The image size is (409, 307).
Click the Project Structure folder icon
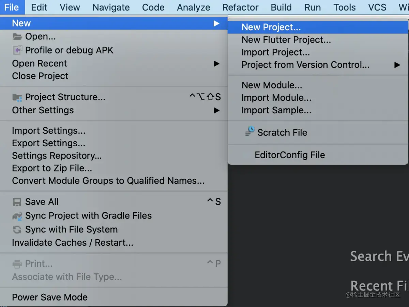pyautogui.click(x=17, y=98)
